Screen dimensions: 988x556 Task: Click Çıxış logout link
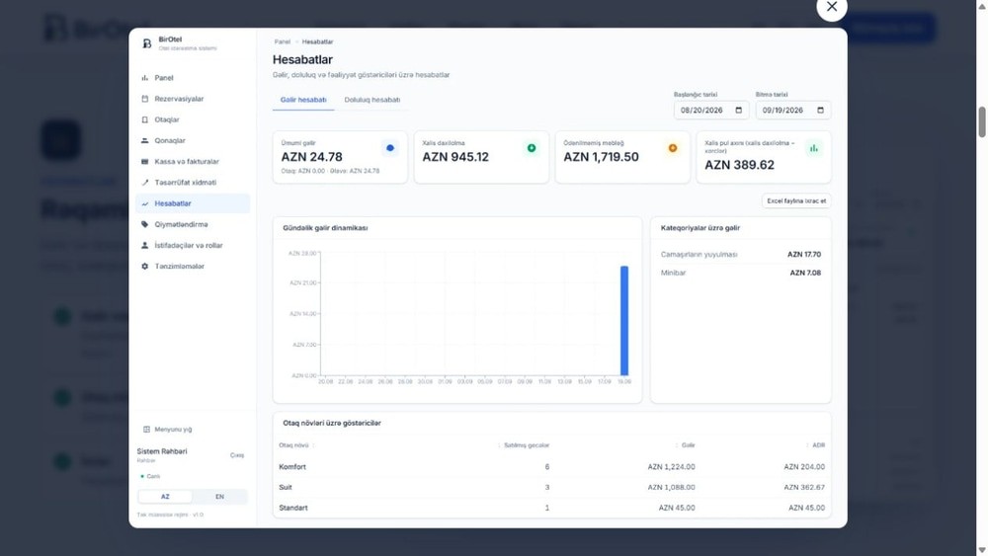coord(237,455)
